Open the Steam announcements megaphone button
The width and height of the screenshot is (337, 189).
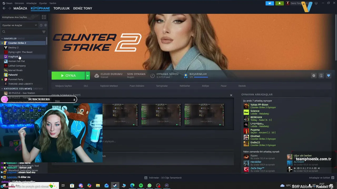point(270,3)
